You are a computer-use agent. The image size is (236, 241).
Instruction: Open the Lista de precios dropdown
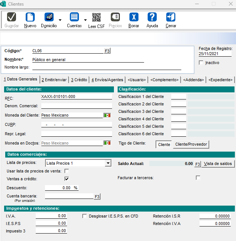[x=108, y=163]
